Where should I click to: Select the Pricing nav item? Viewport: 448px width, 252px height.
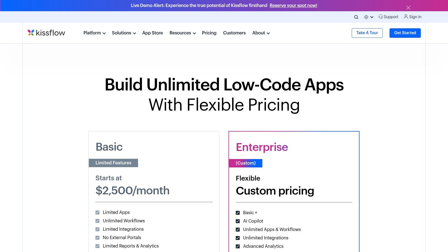click(209, 33)
